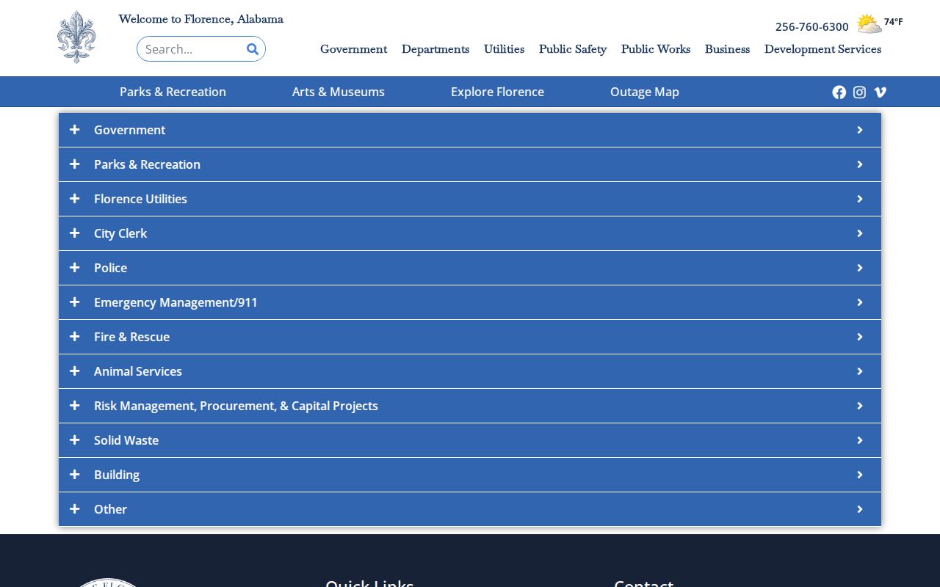Viewport: 940px width, 587px height.
Task: Click the 74°F temperature reading
Action: tap(894, 22)
